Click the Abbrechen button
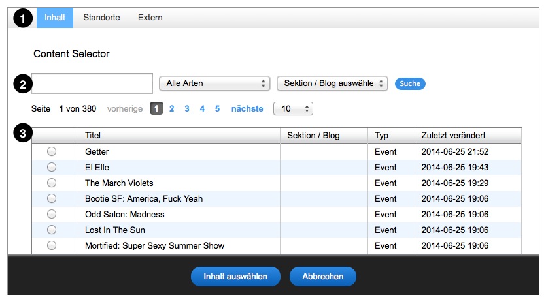 click(323, 277)
